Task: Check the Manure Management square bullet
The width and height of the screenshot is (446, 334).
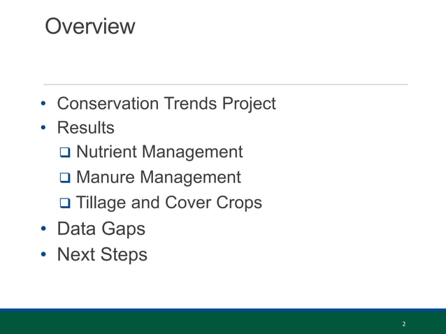Action: tap(65, 177)
